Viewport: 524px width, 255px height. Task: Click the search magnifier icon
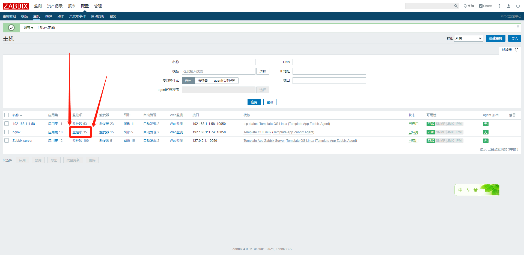coord(456,6)
